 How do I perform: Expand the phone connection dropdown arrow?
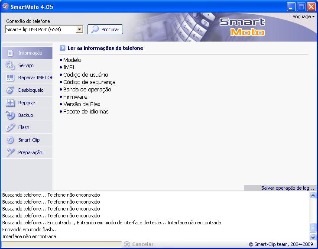tap(80, 29)
